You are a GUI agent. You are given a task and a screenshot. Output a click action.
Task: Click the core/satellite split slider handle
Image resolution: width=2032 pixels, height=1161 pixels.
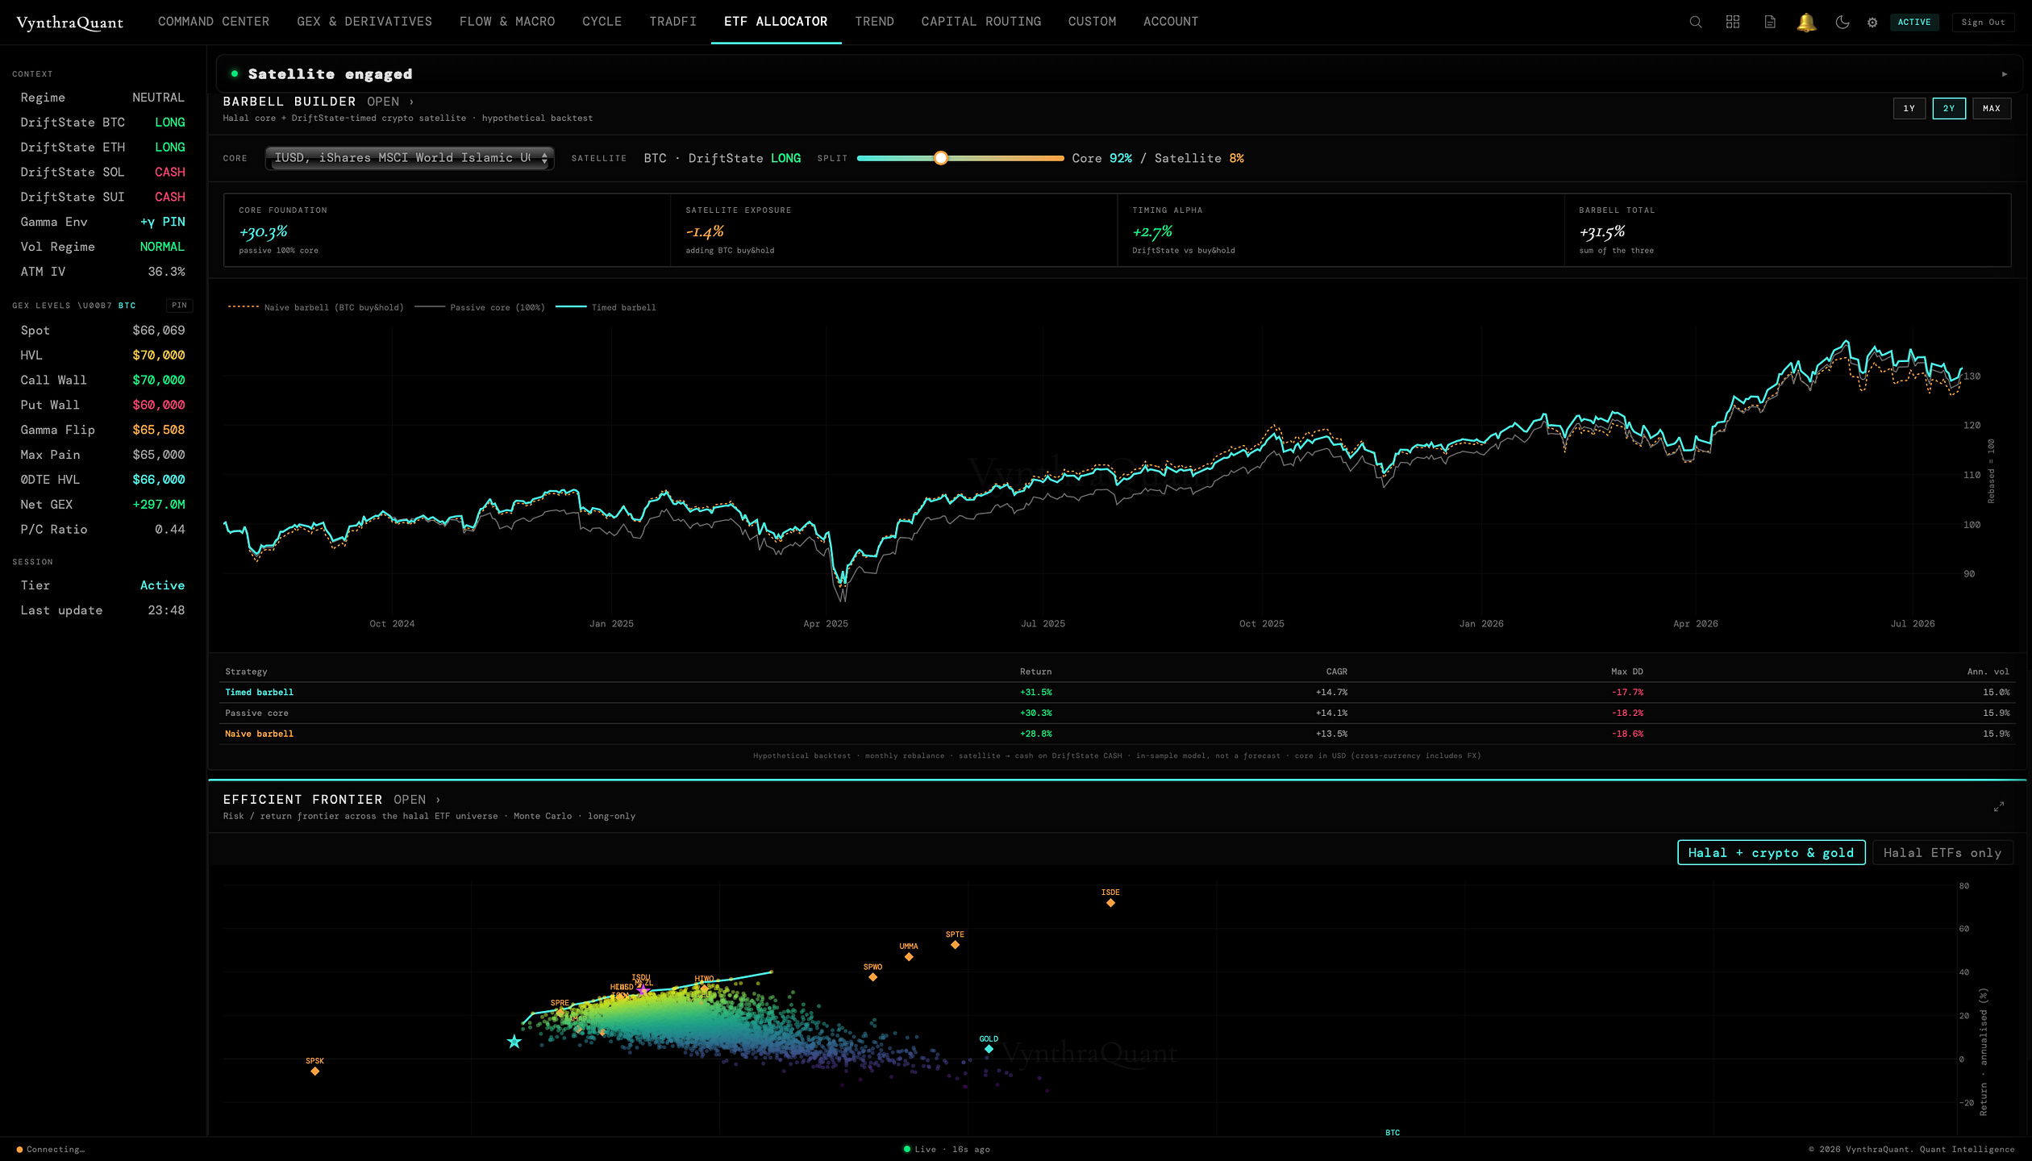tap(940, 158)
